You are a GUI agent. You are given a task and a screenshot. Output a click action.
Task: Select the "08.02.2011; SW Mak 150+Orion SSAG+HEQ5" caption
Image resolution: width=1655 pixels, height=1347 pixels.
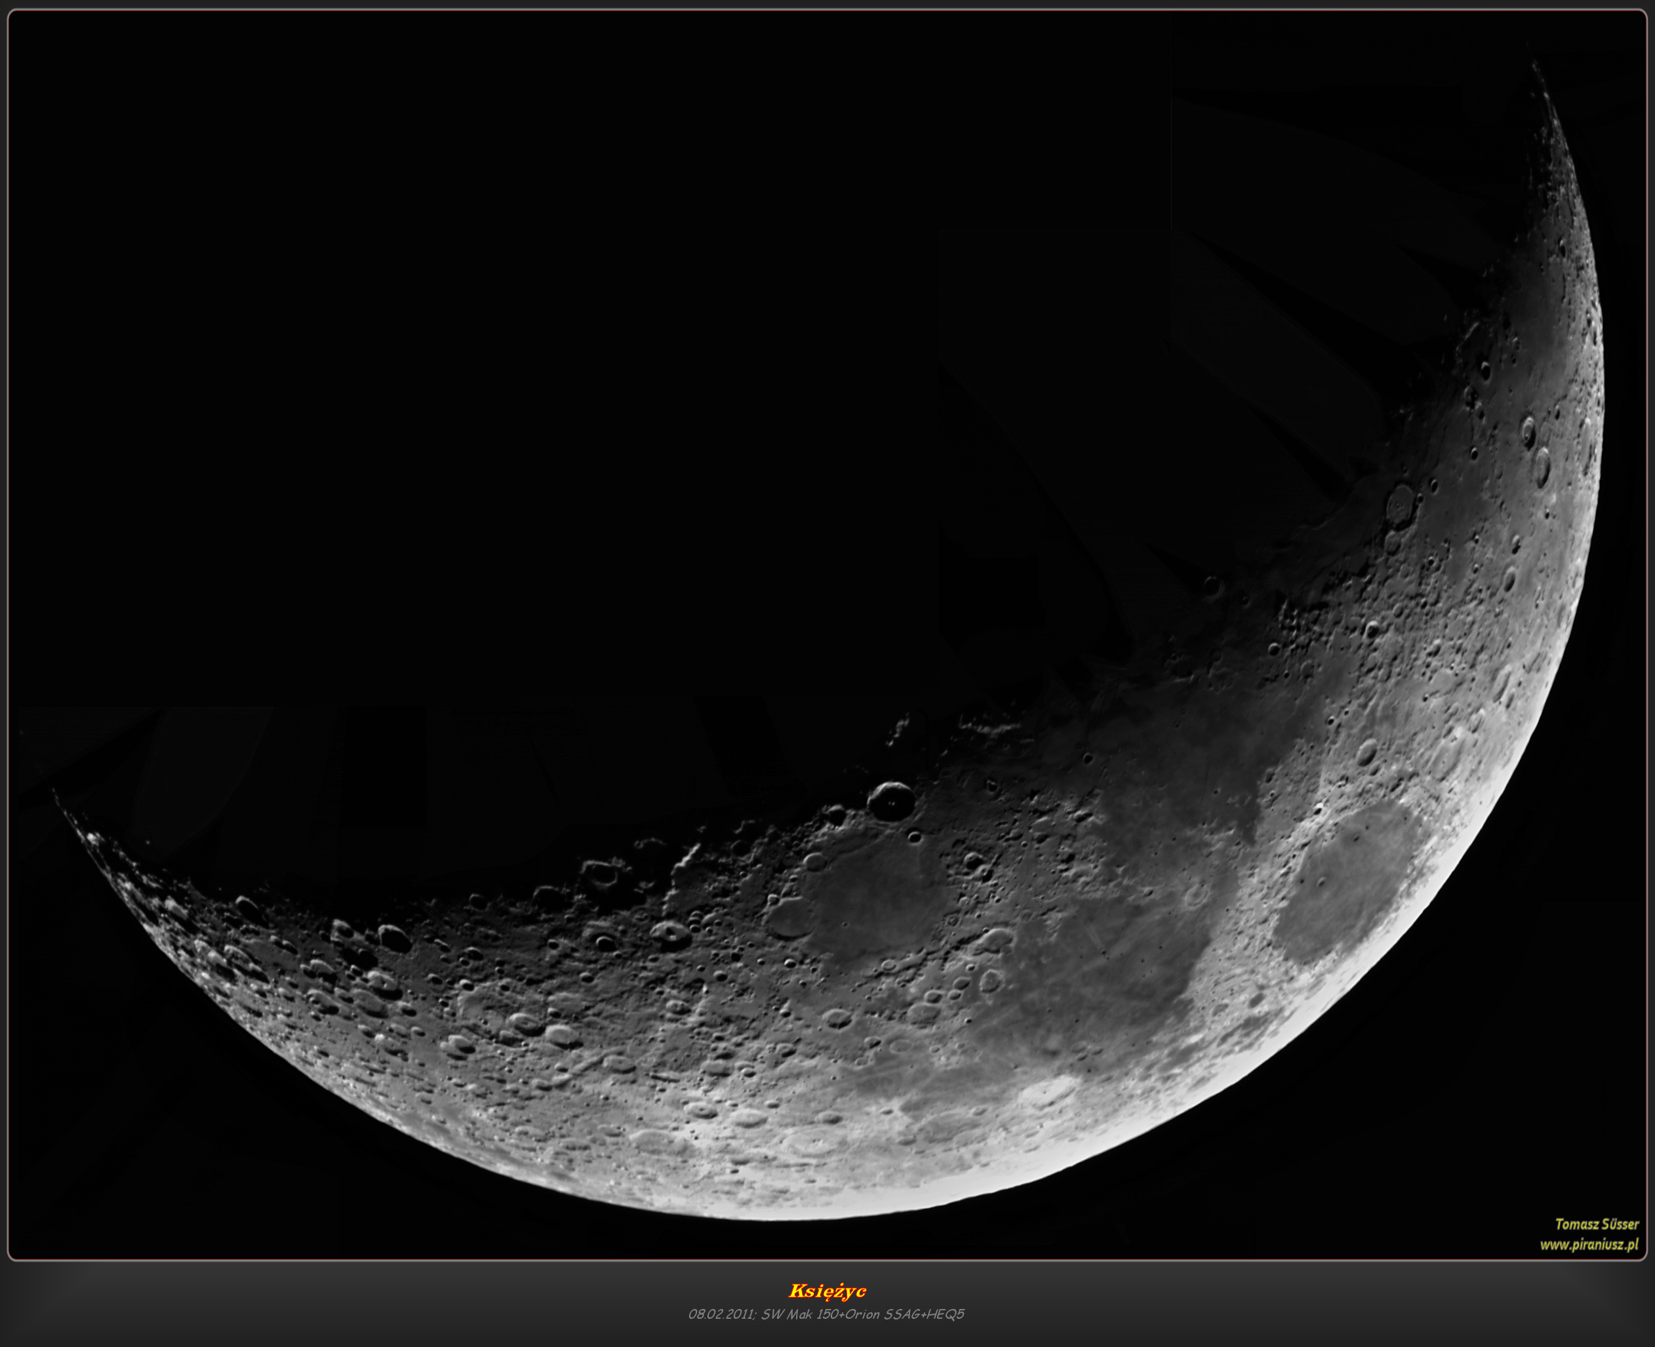pos(826,1314)
